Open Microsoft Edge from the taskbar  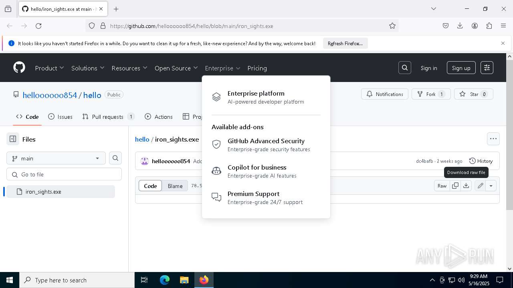(x=165, y=280)
